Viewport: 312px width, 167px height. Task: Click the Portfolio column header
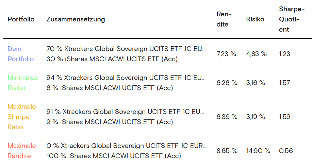21,19
